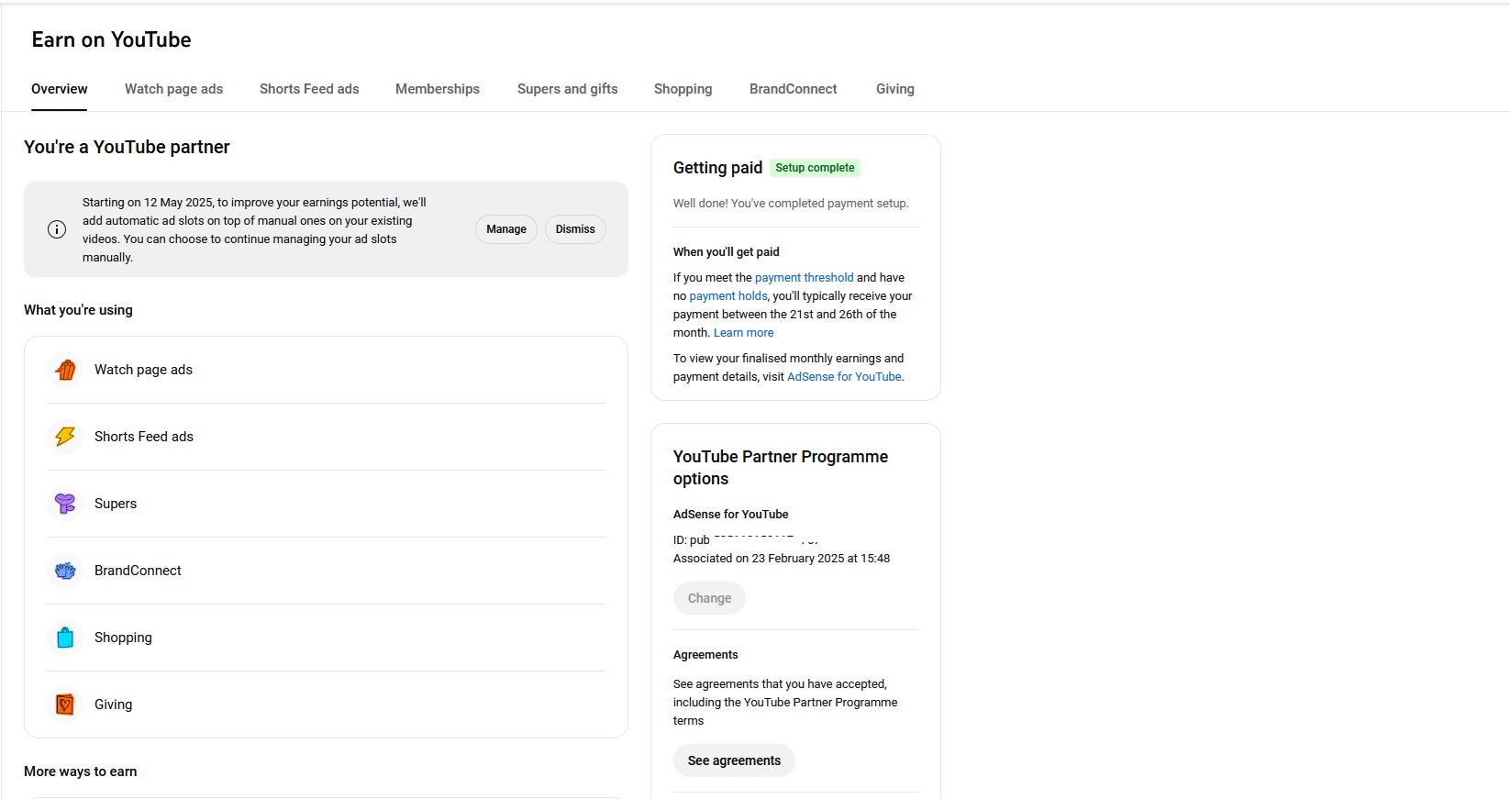
Task: Open the payment holds link
Action: pyautogui.click(x=728, y=295)
